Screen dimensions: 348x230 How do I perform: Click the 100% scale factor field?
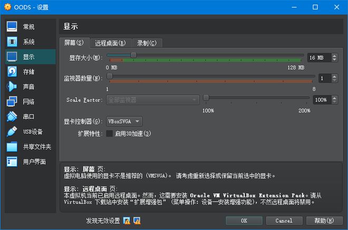322,100
